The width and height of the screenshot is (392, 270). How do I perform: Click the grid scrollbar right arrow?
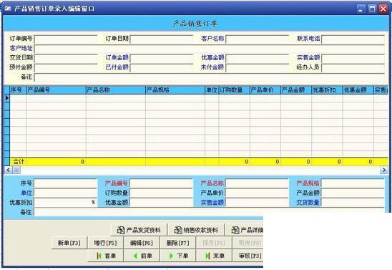click(384, 170)
